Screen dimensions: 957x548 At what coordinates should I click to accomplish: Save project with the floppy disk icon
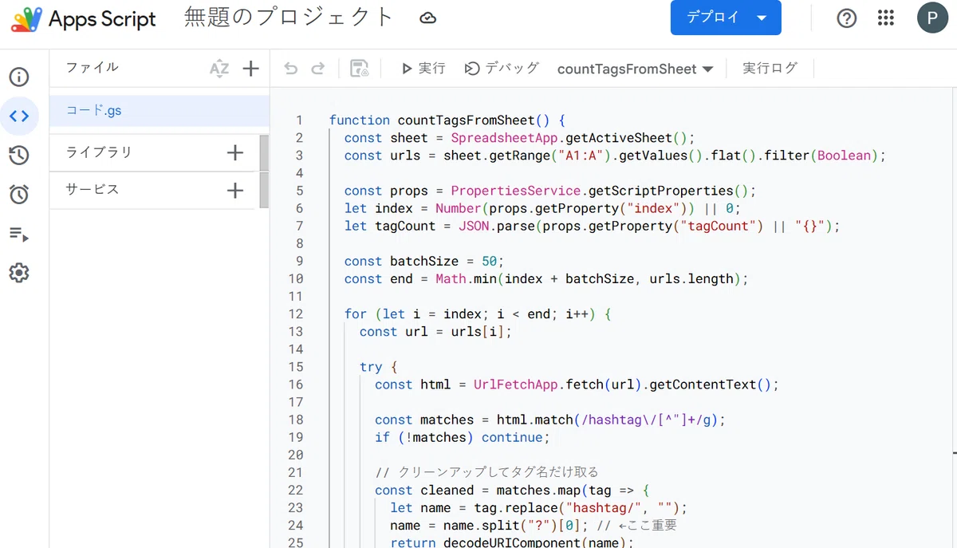(360, 69)
